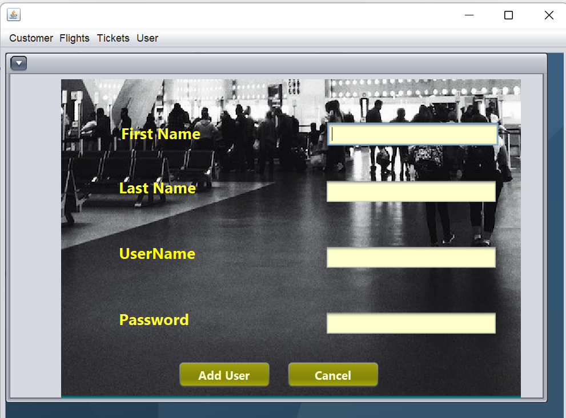Focus the First Name input field
Image resolution: width=566 pixels, height=418 pixels.
click(412, 135)
